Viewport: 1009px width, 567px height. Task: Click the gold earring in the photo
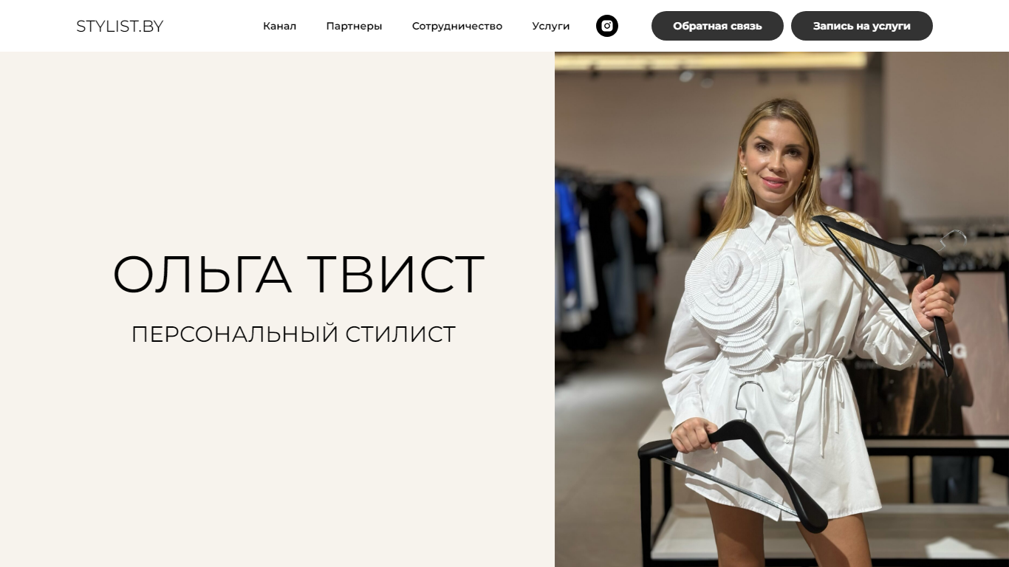[744, 172]
